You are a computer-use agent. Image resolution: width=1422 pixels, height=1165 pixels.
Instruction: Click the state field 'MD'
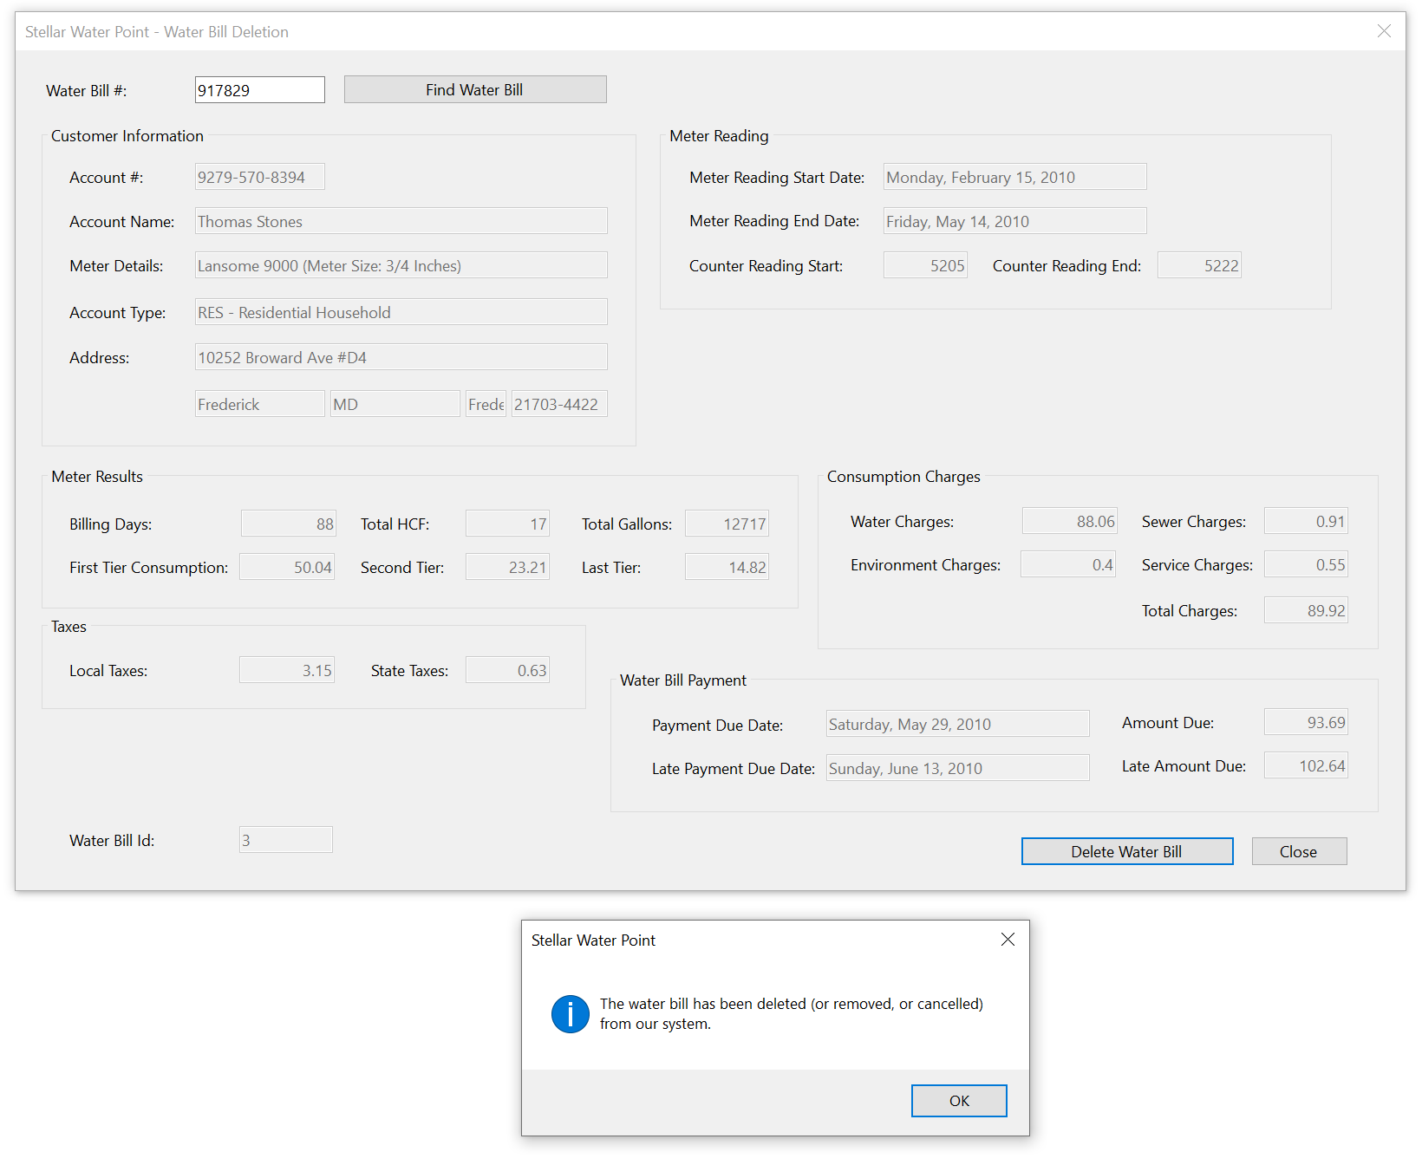395,404
